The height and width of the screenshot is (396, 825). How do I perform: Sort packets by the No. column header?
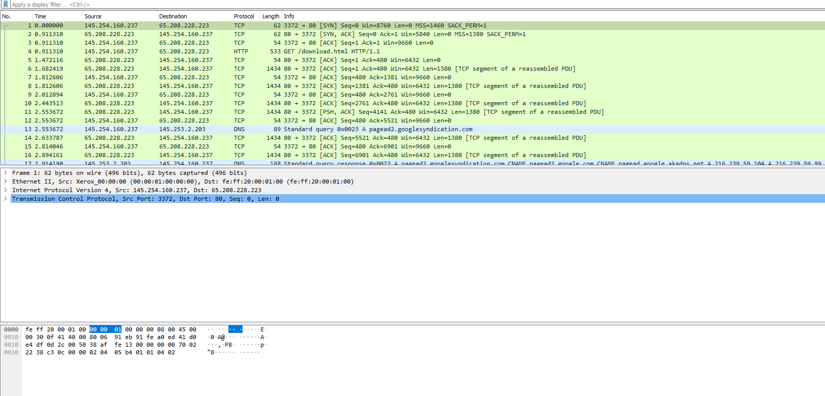pos(16,16)
